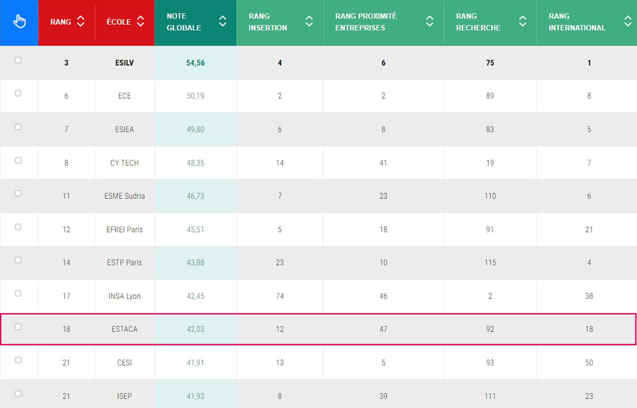Select the INSA Lyon school name
This screenshot has height=408, width=637.
pyautogui.click(x=124, y=296)
